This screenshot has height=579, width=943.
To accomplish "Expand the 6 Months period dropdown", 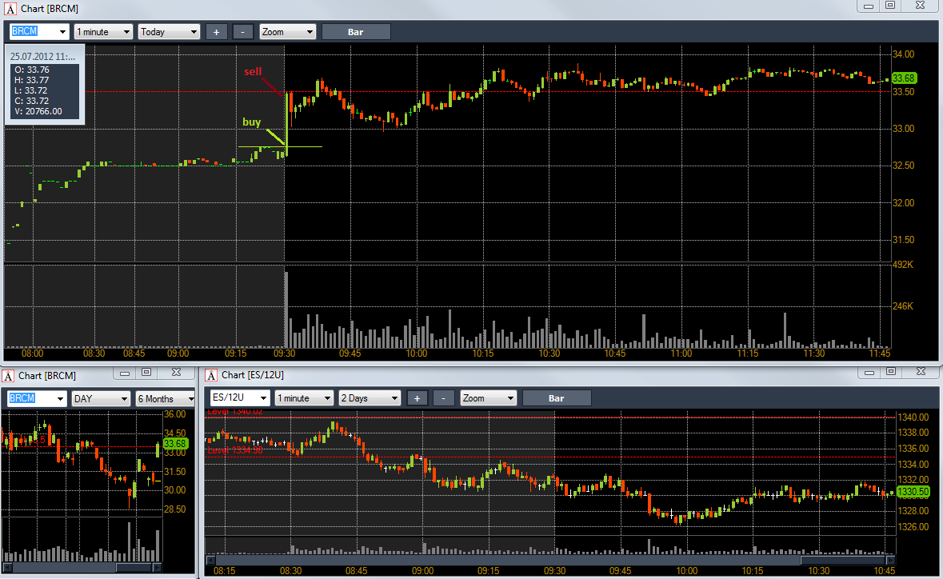I will pos(166,398).
